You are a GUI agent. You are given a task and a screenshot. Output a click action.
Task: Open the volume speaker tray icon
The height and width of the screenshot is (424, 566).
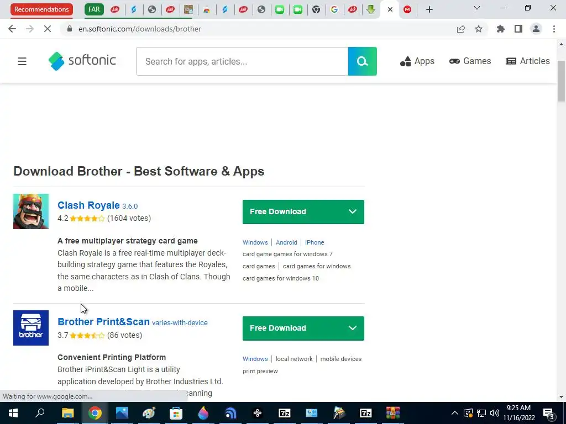tap(495, 413)
